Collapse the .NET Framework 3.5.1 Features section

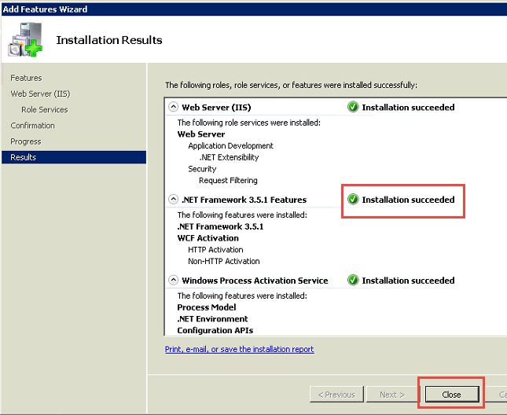[x=173, y=199]
